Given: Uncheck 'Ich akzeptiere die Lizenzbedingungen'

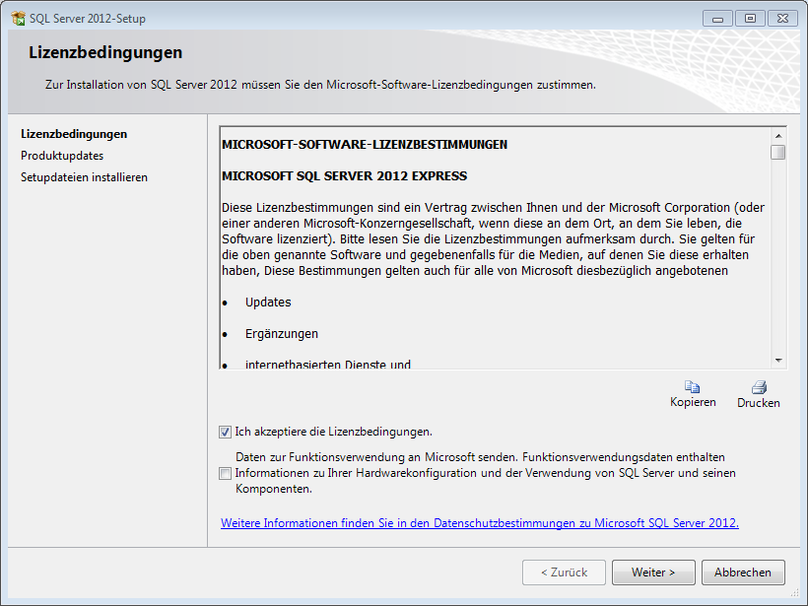Looking at the screenshot, I should click(226, 432).
